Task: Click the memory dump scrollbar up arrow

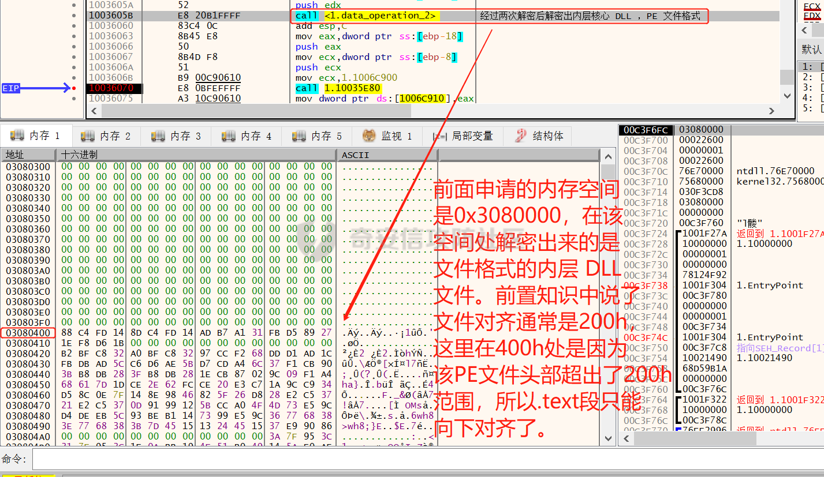Action: pos(607,156)
